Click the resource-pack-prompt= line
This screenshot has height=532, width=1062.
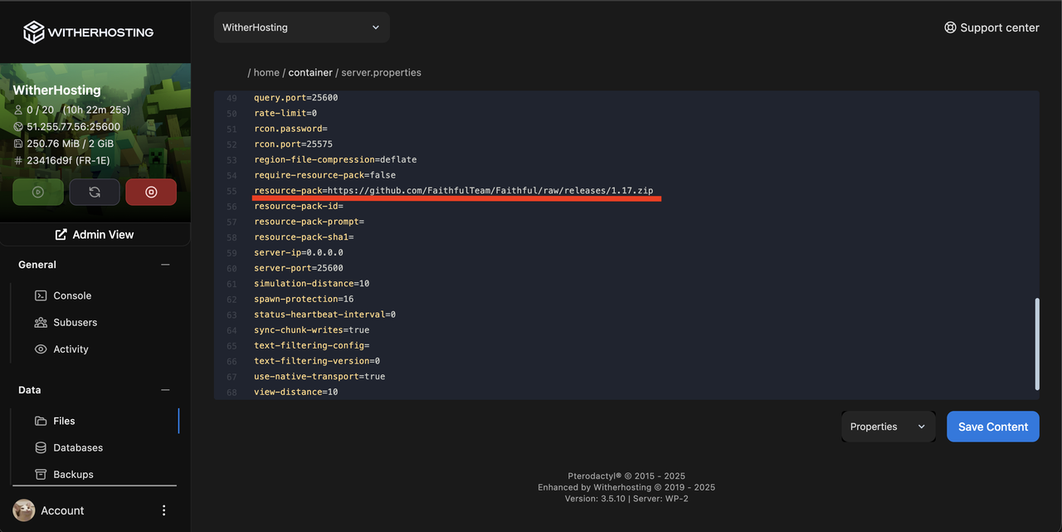tap(309, 222)
